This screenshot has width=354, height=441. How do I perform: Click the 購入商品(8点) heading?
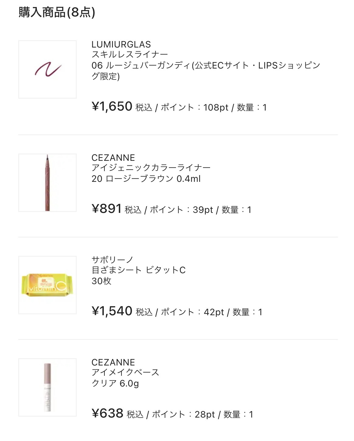pyautogui.click(x=57, y=12)
